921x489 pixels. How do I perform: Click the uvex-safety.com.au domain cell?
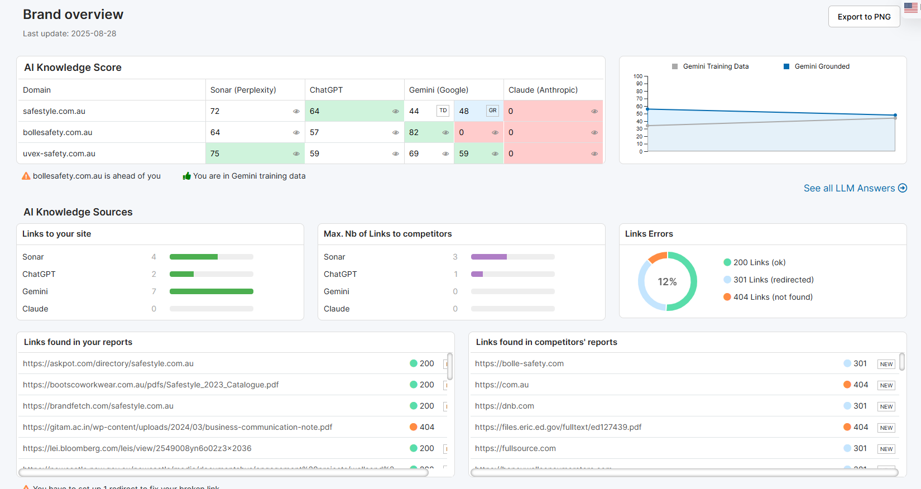pyautogui.click(x=111, y=154)
